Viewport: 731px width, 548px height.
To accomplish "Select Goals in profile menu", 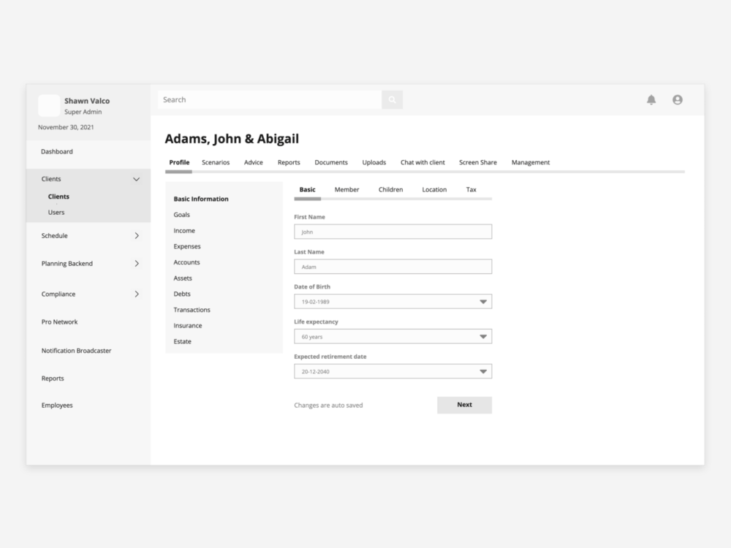I will click(181, 215).
